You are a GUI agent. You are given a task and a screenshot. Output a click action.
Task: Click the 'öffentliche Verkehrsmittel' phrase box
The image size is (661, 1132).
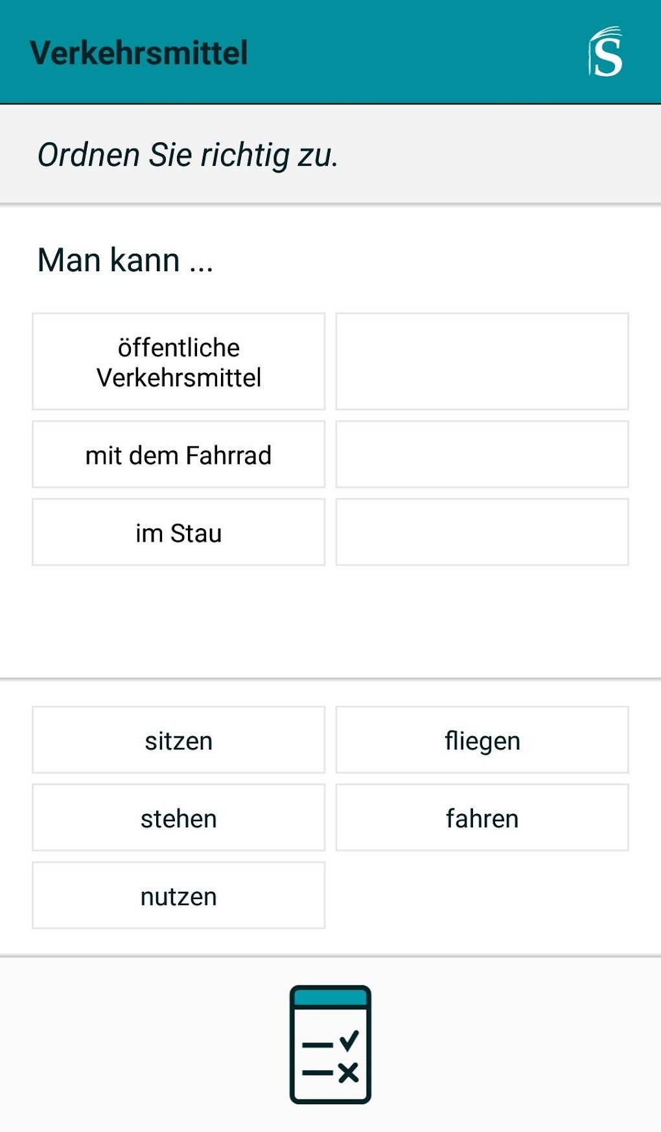click(x=178, y=362)
